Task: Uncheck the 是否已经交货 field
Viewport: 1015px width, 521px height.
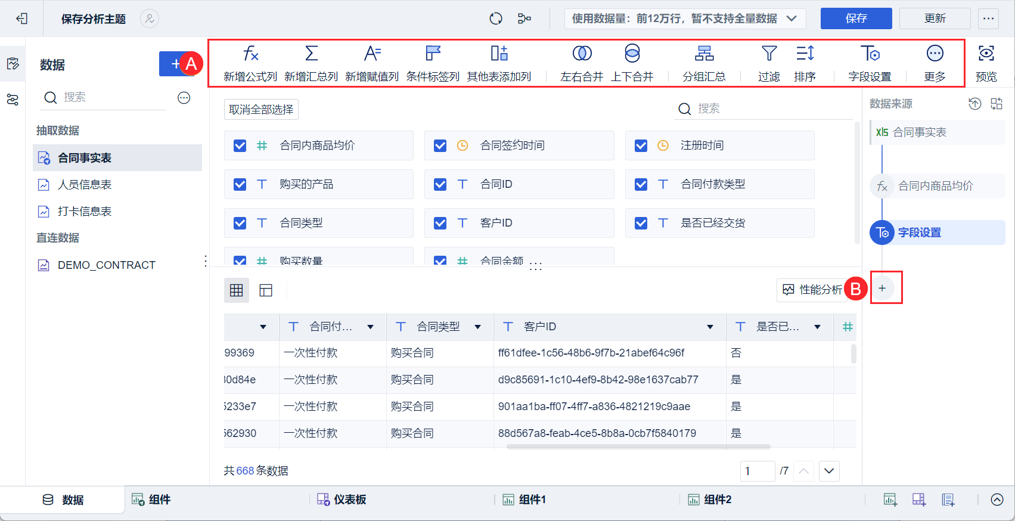Action: click(641, 224)
